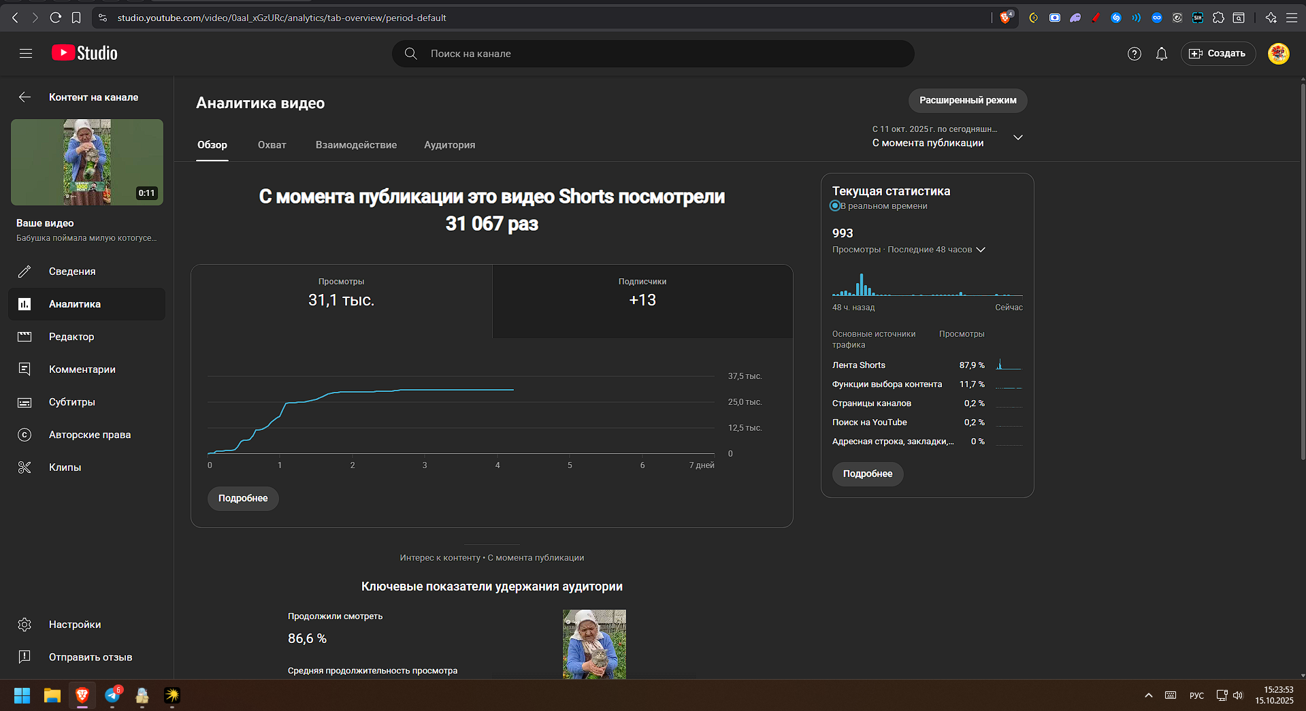Click the back arrow to channel content

[x=25, y=97]
